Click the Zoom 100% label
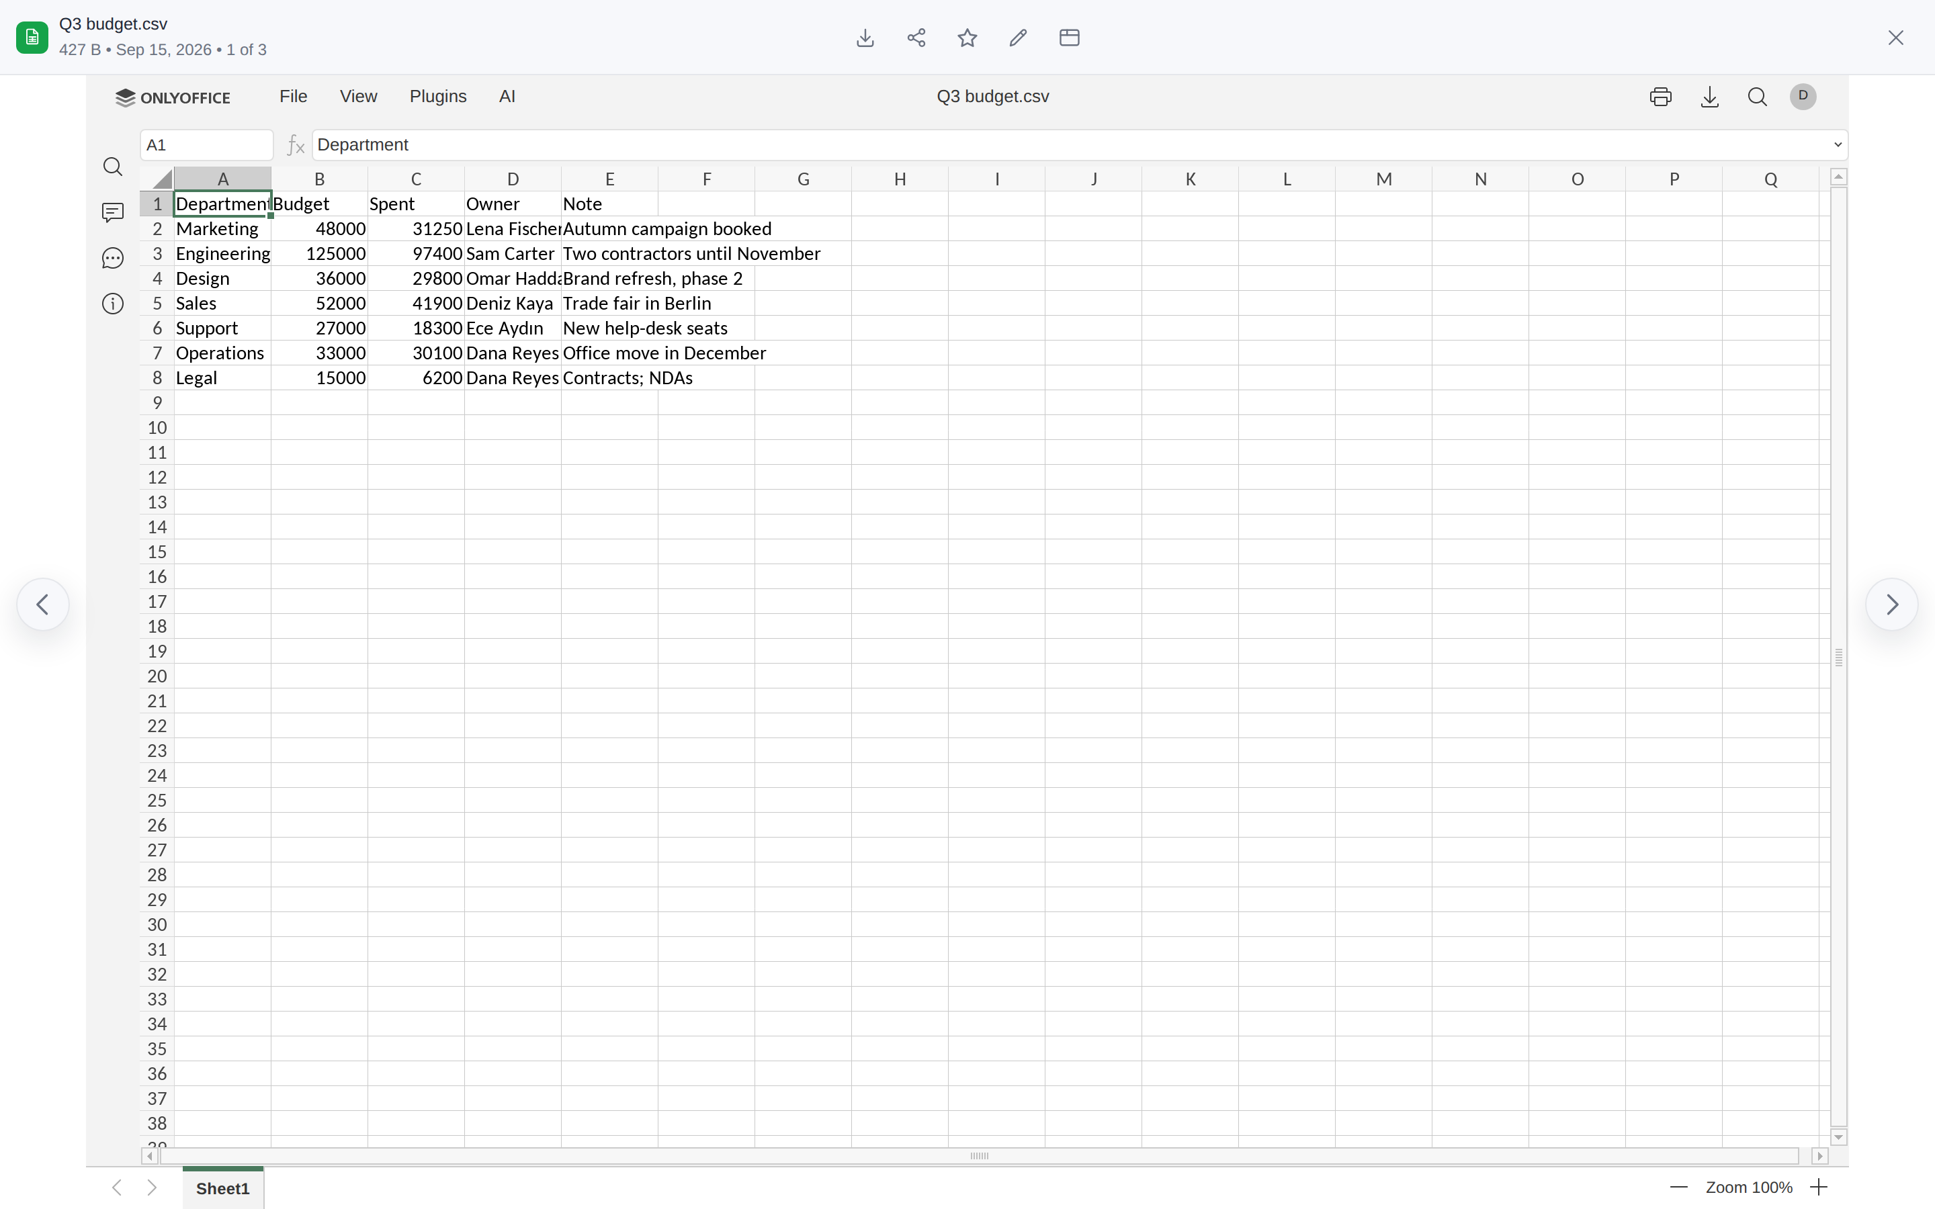Viewport: 1935px width, 1209px height. pyautogui.click(x=1749, y=1188)
